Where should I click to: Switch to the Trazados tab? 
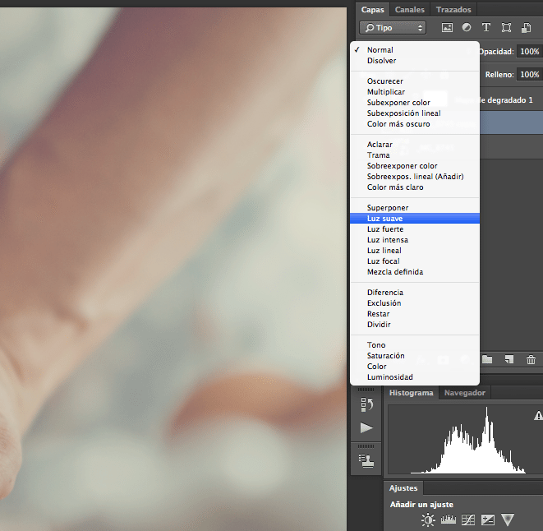point(453,9)
